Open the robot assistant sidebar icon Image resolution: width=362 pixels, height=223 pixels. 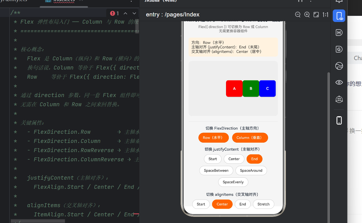[x=339, y=99]
